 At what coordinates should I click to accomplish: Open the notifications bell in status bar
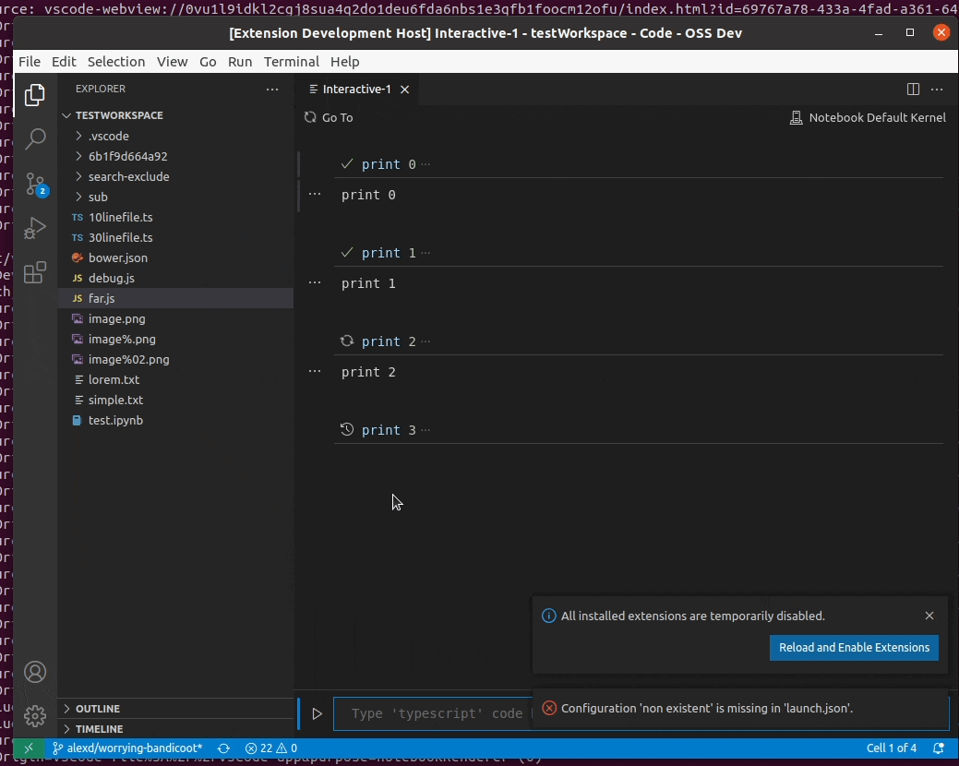click(x=939, y=748)
